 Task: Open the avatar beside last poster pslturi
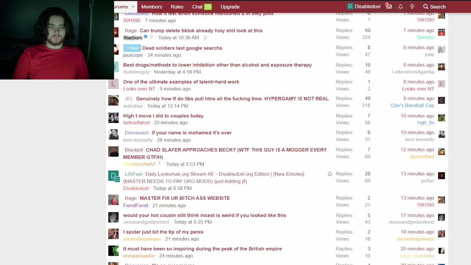coord(442,176)
